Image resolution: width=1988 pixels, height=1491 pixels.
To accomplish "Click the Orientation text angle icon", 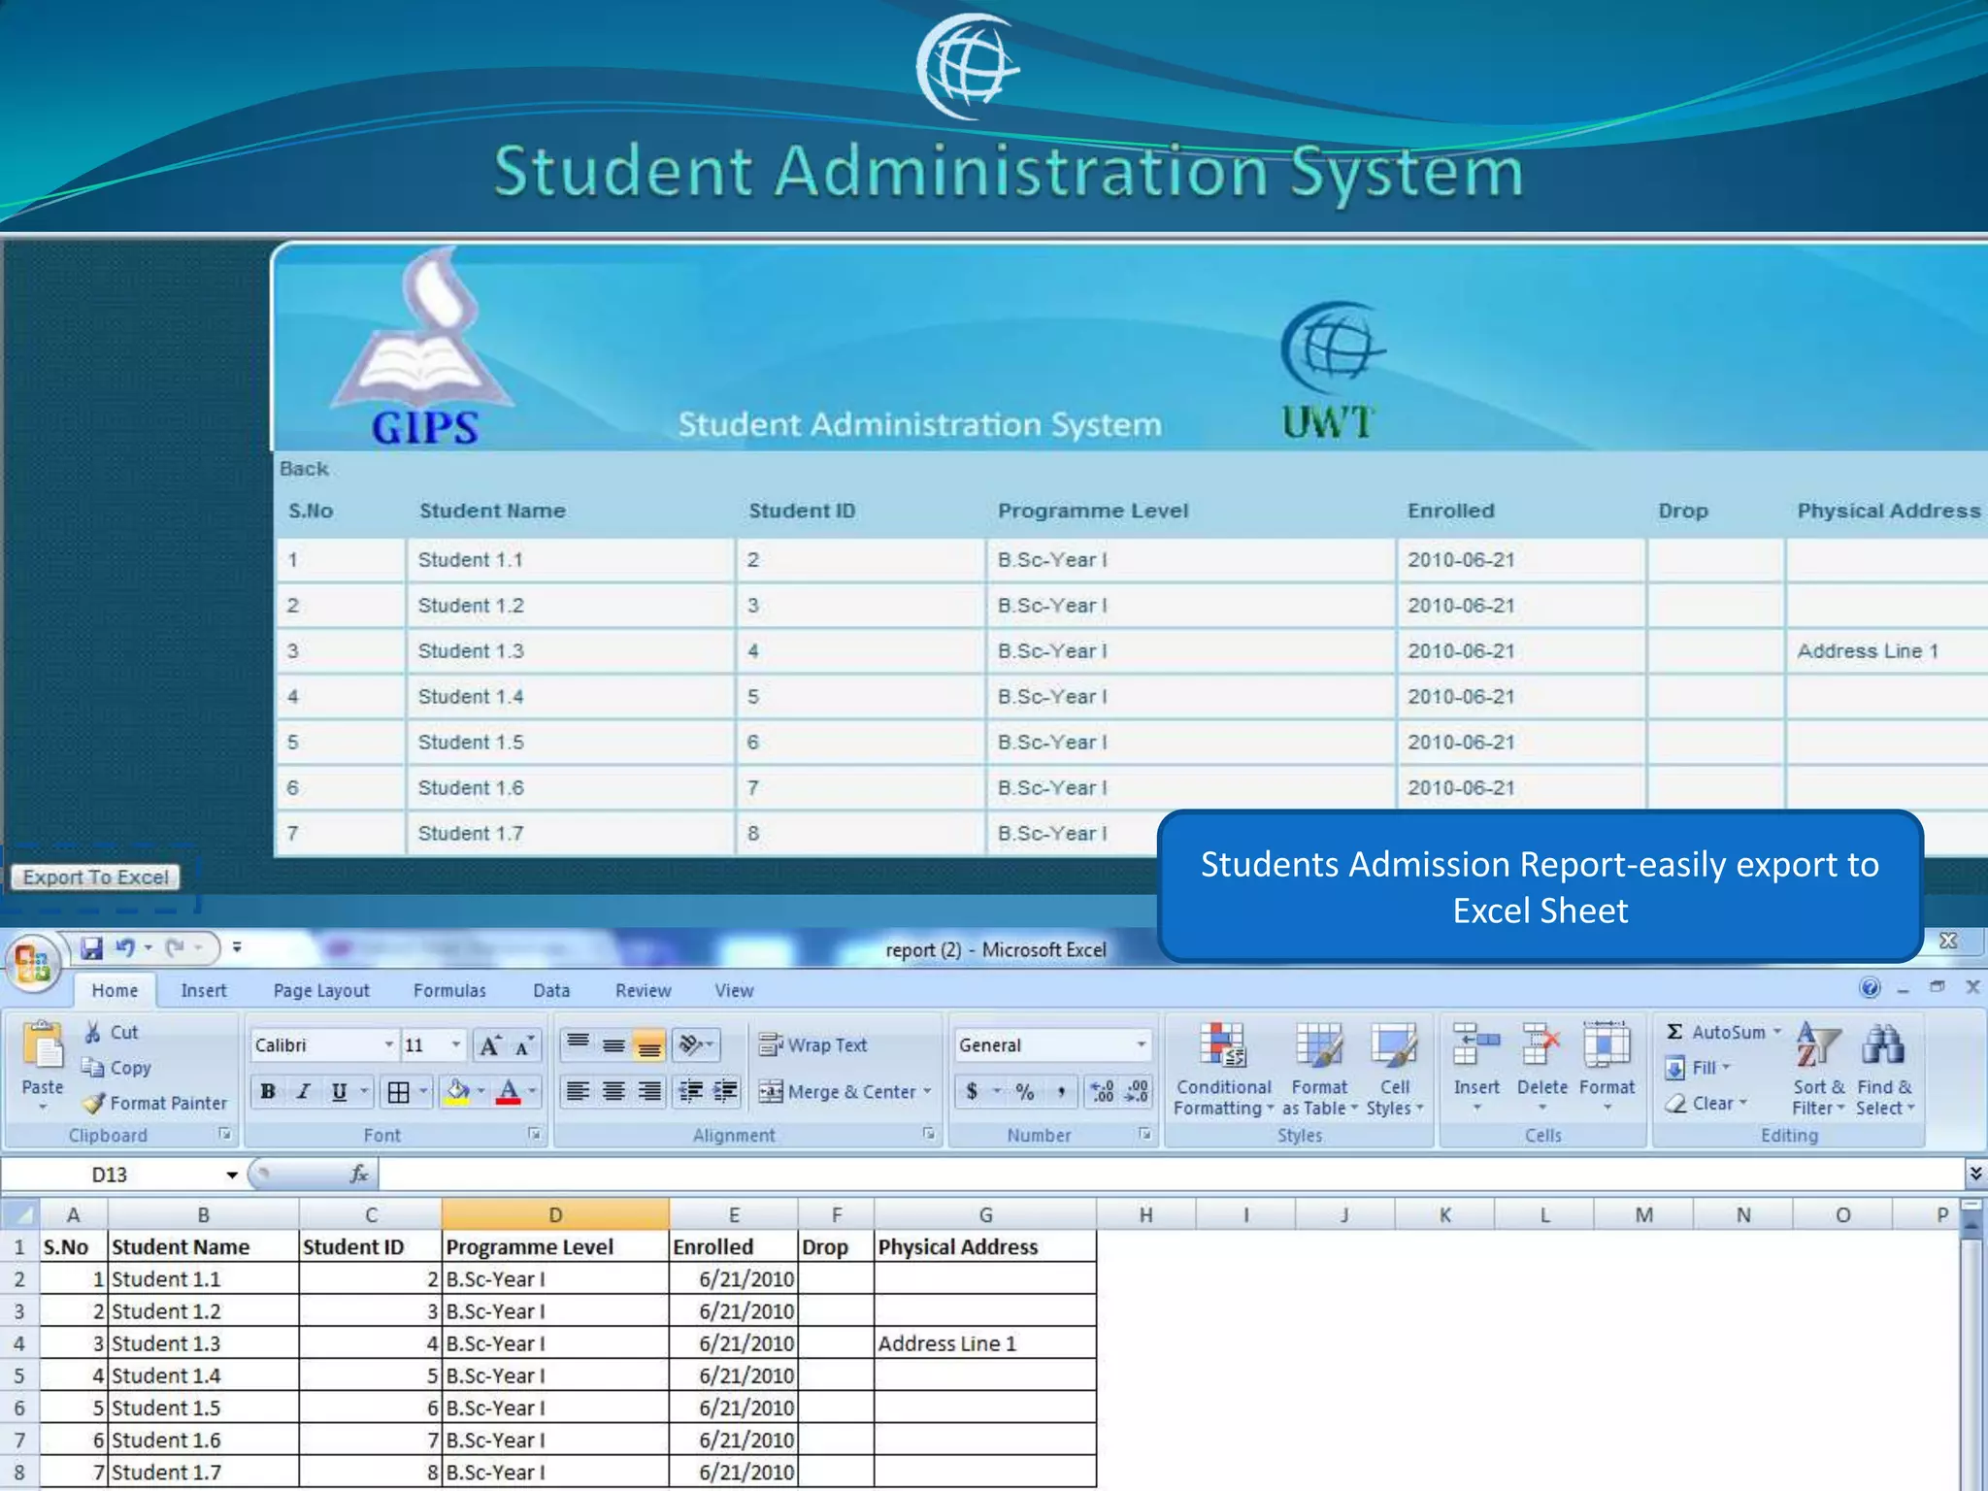I will 691,1045.
